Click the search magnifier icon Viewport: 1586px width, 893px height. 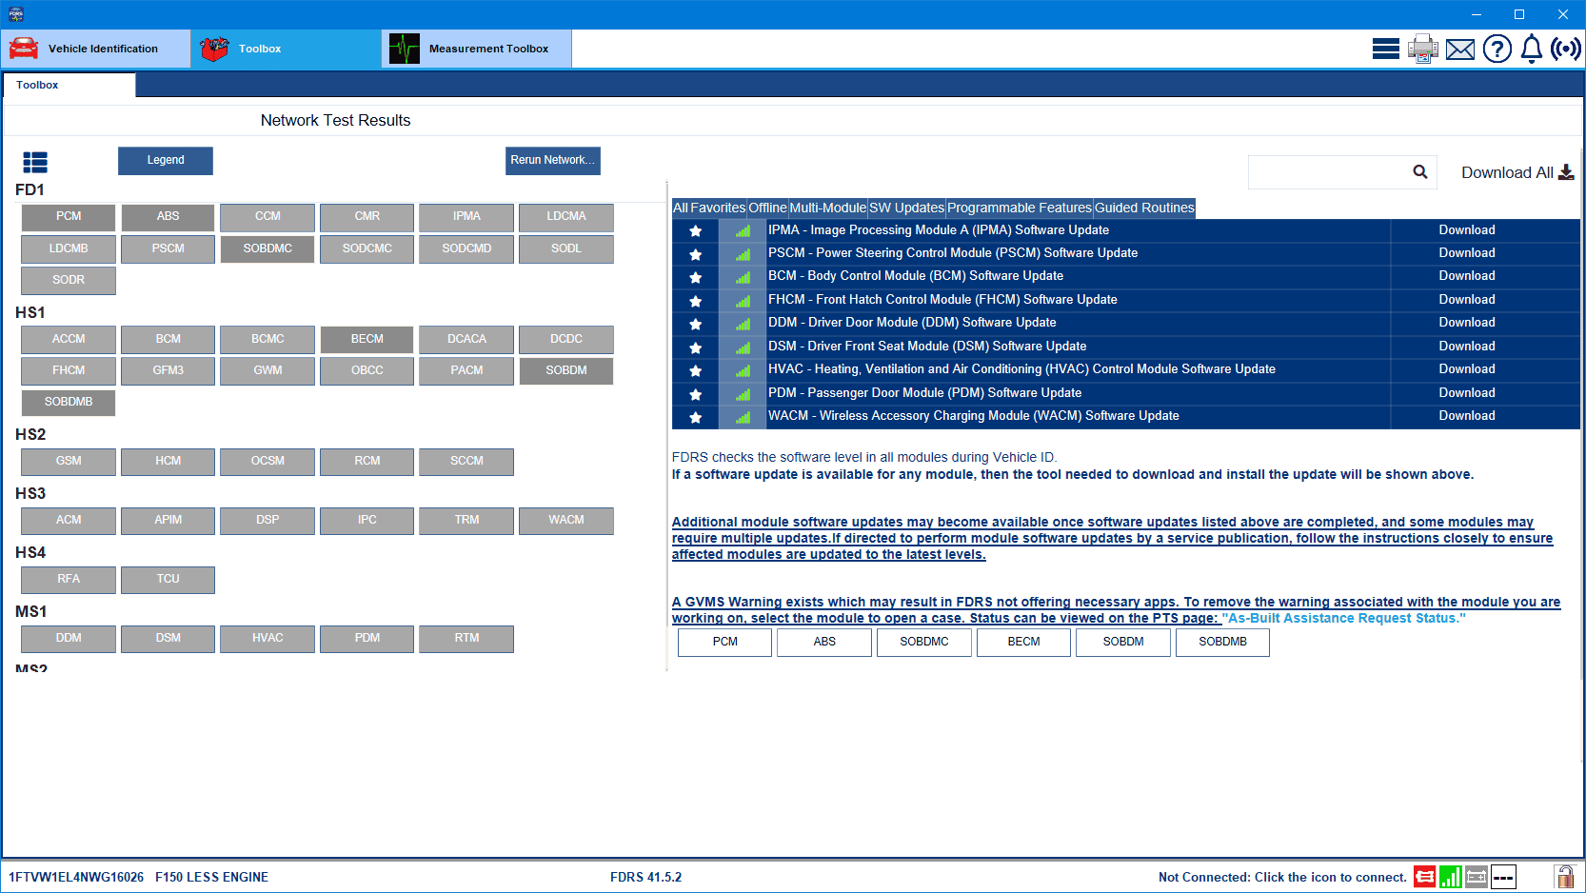click(1419, 172)
